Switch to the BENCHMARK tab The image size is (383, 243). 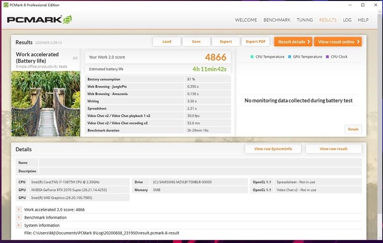[x=277, y=20]
